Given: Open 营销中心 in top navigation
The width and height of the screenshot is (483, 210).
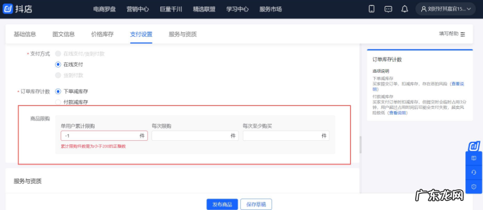Looking at the screenshot, I should click(138, 9).
